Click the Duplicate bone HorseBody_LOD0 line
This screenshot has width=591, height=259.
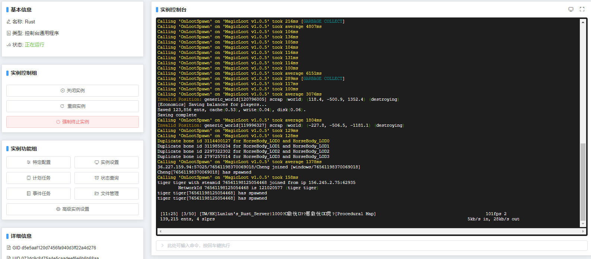(243, 141)
